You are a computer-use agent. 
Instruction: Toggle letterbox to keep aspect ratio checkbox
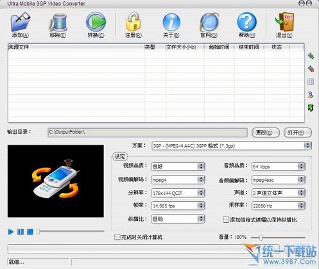[x=226, y=220]
